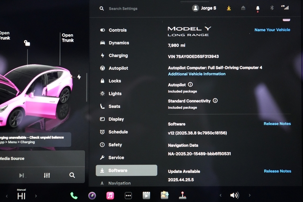
Task: Tap the charging unavailable notification banner
Action: click(35, 139)
